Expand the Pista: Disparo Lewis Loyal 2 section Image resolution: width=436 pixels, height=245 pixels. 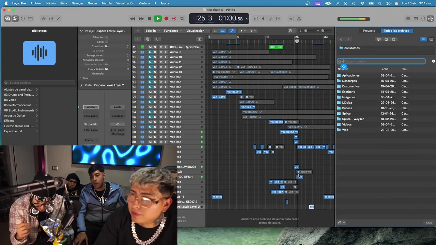[81, 85]
